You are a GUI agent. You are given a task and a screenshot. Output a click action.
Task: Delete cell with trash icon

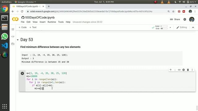tap(188, 70)
